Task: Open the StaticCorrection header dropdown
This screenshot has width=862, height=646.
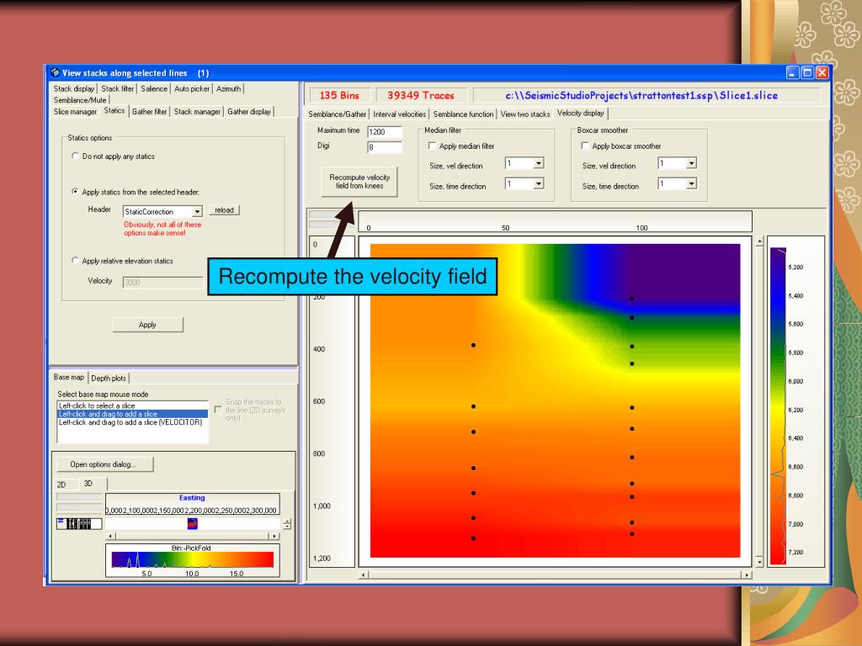Action: pyautogui.click(x=197, y=211)
